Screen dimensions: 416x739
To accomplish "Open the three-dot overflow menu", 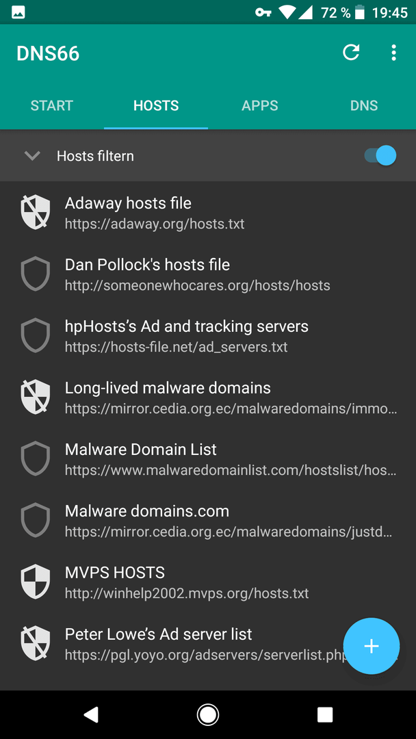I will pyautogui.click(x=393, y=53).
